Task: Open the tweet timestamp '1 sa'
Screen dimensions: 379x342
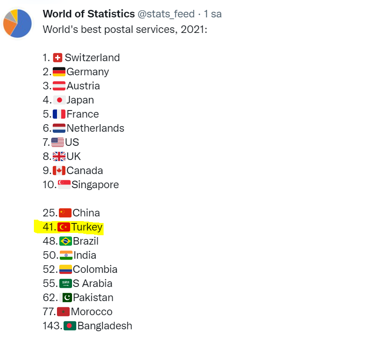Action: click(x=213, y=14)
